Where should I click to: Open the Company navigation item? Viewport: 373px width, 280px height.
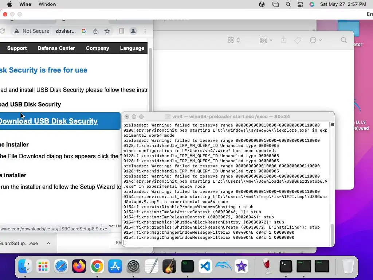tap(98, 48)
